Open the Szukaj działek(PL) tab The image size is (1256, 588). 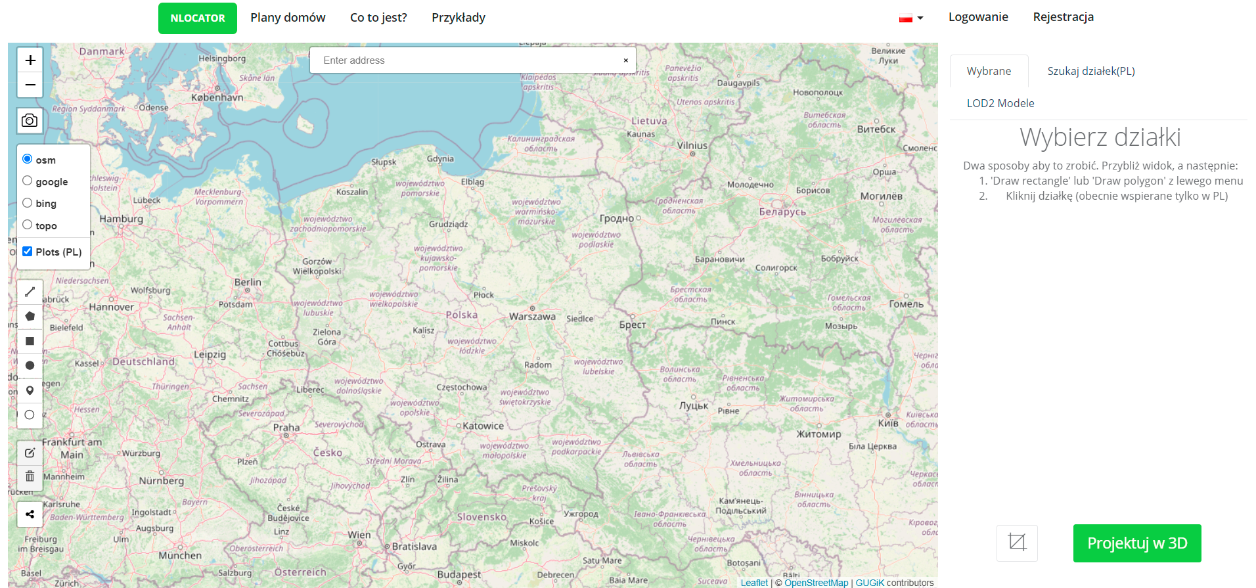tap(1090, 71)
